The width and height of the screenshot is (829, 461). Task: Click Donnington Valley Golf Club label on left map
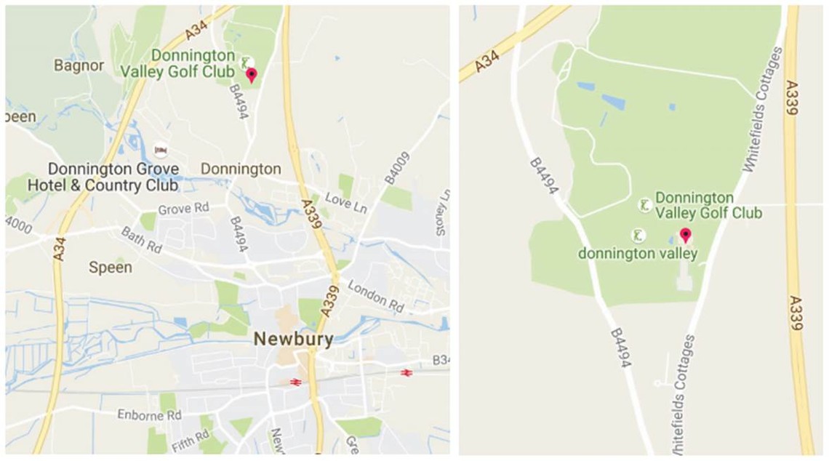tap(177, 63)
